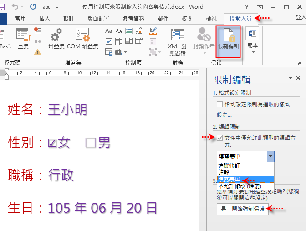Insert Check Box content control icon
Image resolution: width=306 pixels, height=231 pixels.
tap(109, 41)
